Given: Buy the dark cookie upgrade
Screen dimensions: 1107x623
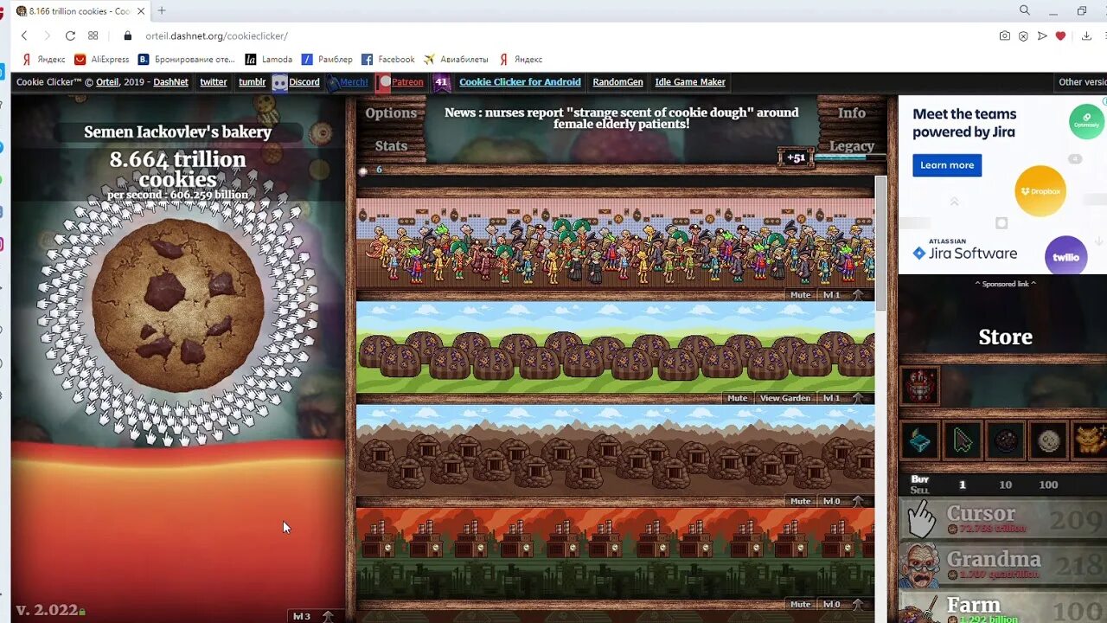Looking at the screenshot, I should [x=1005, y=440].
